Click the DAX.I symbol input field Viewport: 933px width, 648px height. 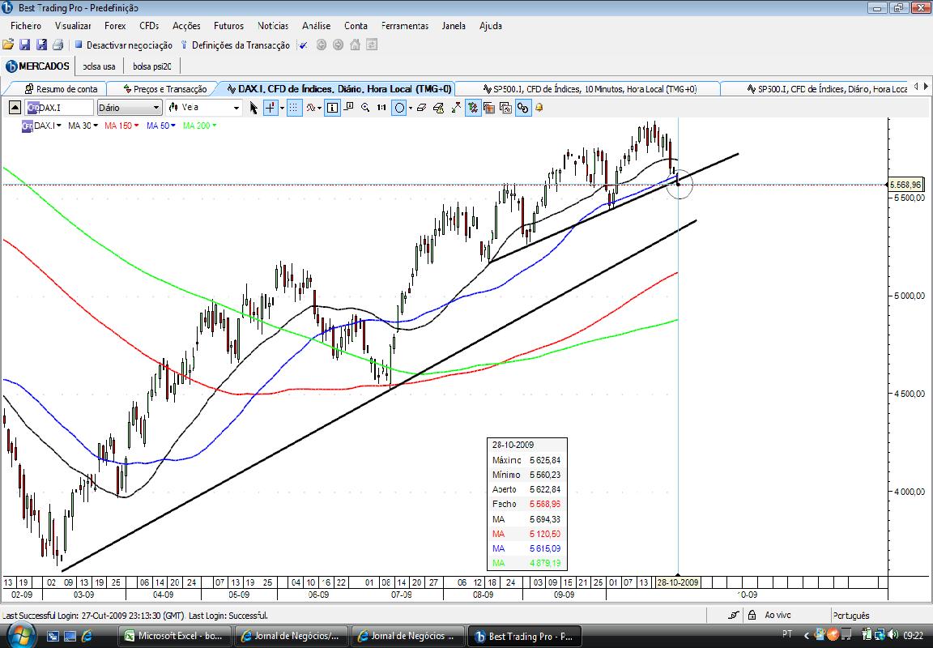pos(59,108)
